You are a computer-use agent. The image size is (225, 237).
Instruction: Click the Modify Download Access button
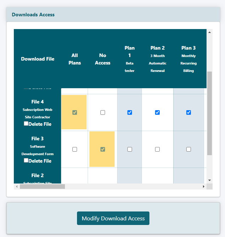click(113, 218)
